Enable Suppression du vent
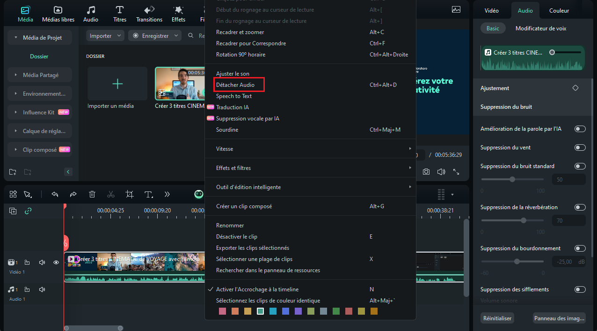The width and height of the screenshot is (597, 331). (580, 148)
